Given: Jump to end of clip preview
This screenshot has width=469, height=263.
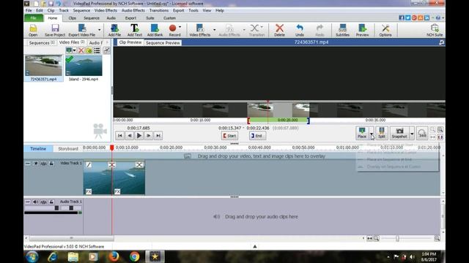Looking at the screenshot, I should point(158,136).
